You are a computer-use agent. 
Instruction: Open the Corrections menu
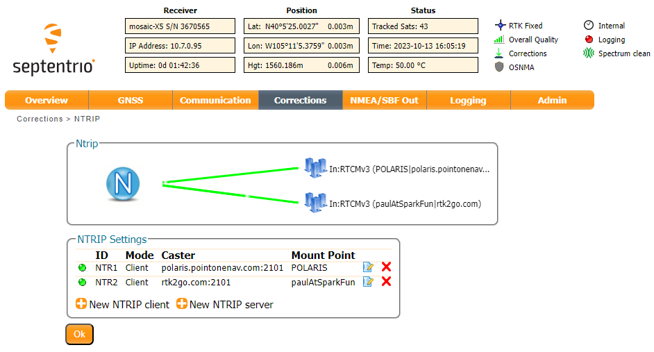point(301,100)
